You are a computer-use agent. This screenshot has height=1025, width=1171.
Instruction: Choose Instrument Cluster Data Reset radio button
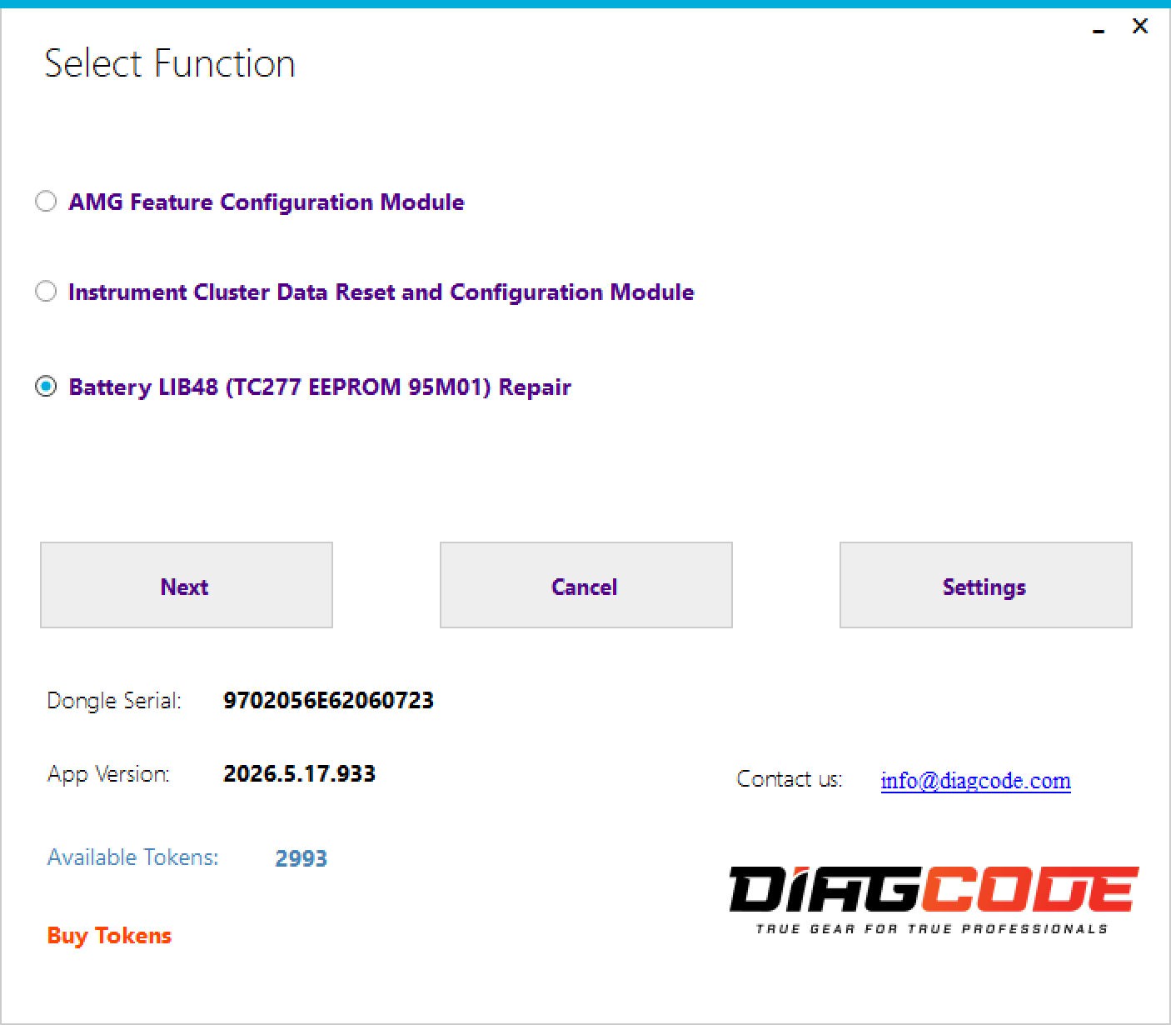tap(46, 292)
